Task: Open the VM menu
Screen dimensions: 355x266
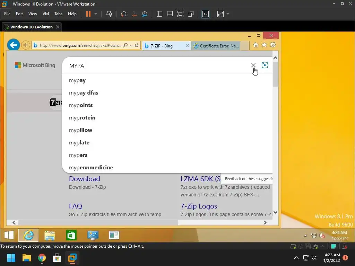Action: tap(46, 14)
